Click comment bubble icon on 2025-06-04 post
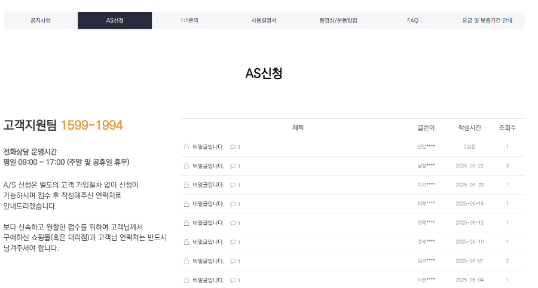The height and width of the screenshot is (288, 538). click(x=233, y=280)
